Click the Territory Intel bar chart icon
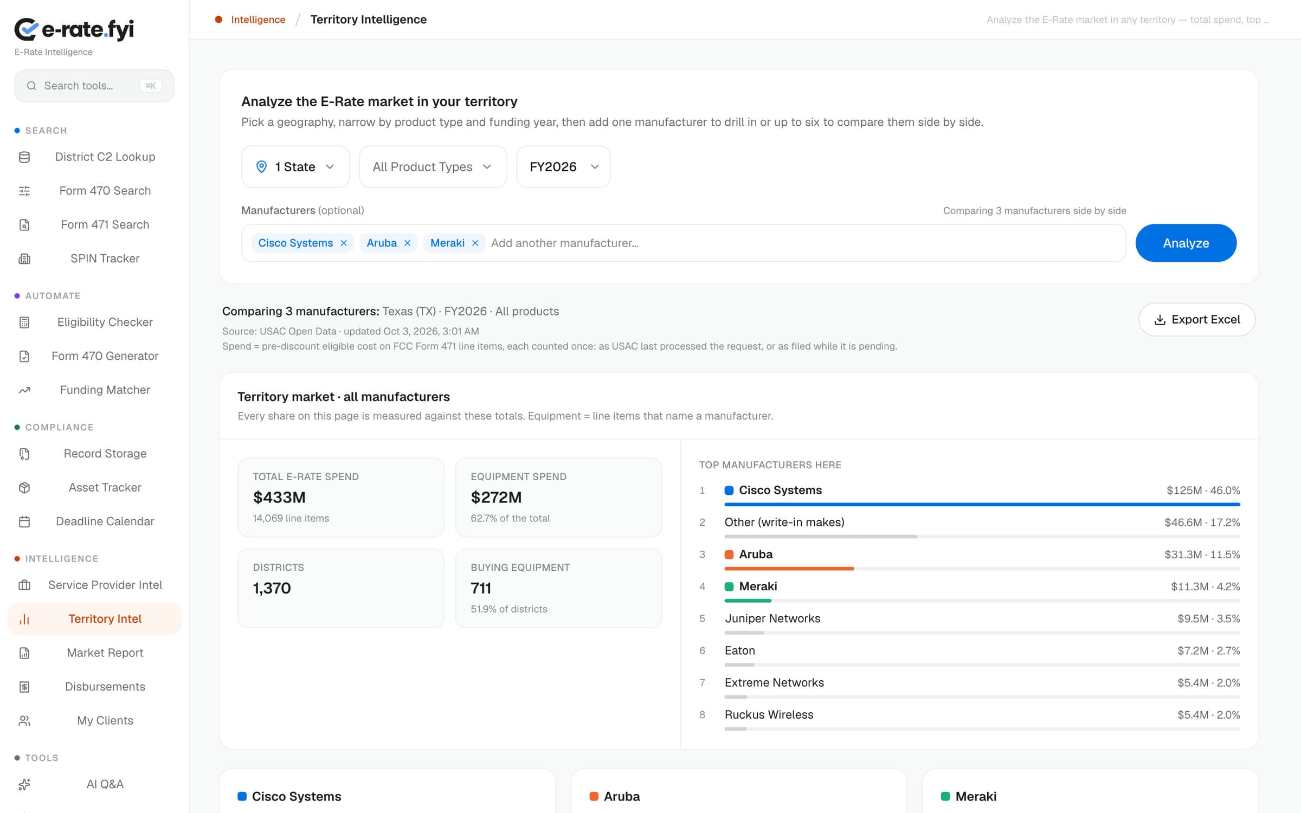The width and height of the screenshot is (1301, 813). [24, 619]
